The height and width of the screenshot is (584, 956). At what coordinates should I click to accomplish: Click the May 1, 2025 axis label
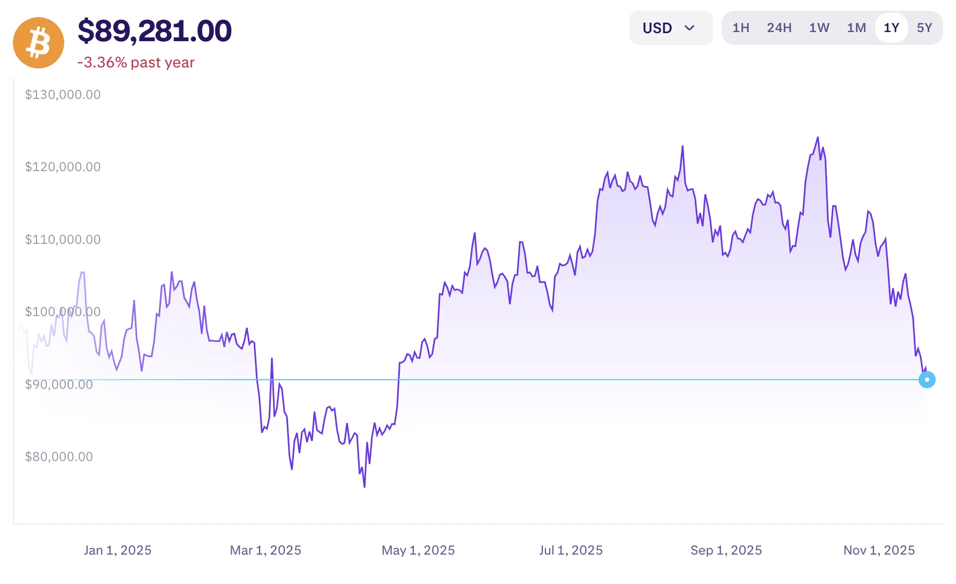tap(418, 550)
